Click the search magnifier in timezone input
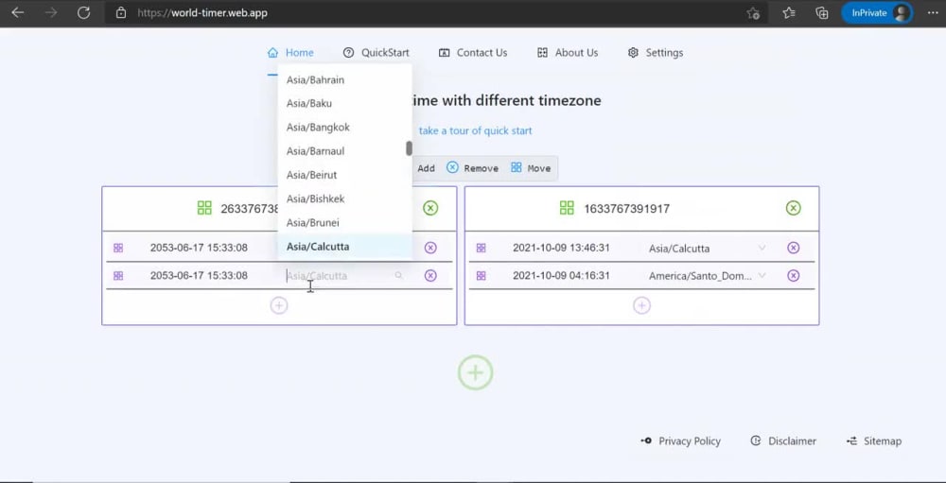Image resolution: width=946 pixels, height=483 pixels. pos(399,276)
